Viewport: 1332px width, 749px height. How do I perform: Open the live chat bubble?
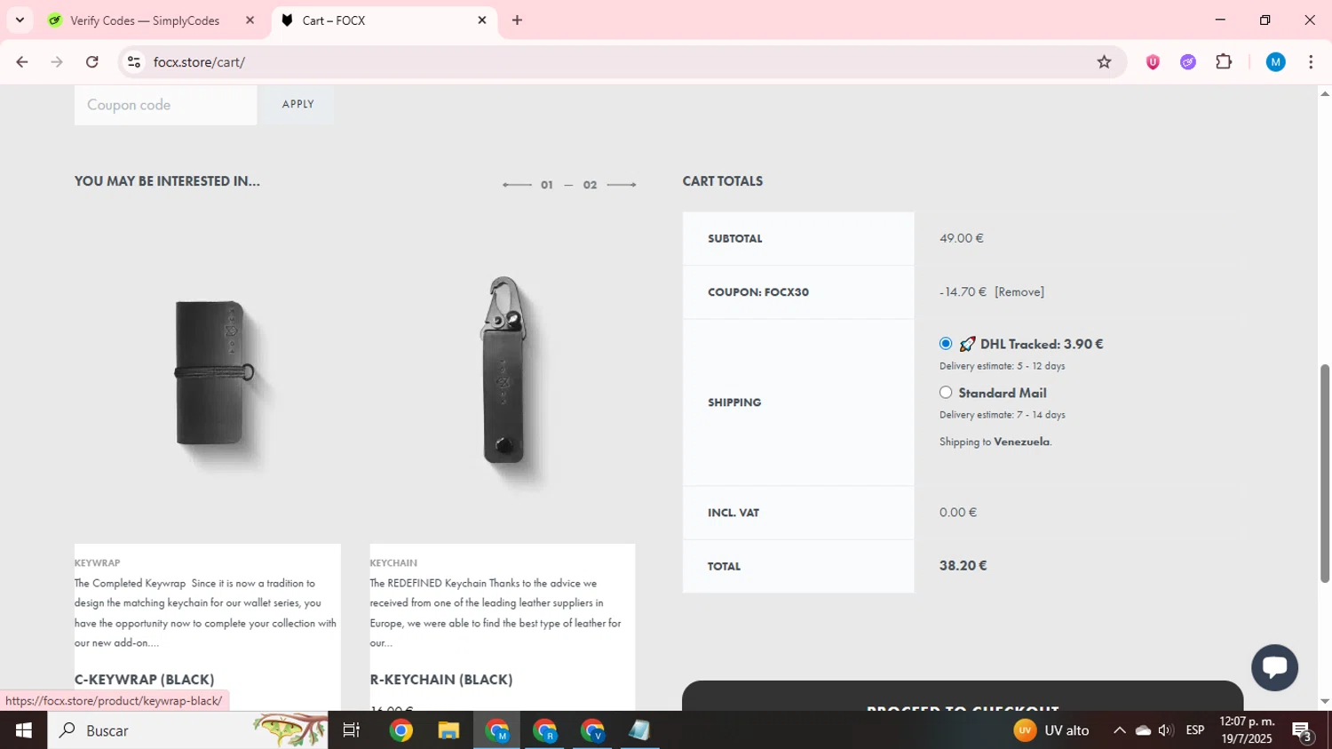[x=1275, y=668]
